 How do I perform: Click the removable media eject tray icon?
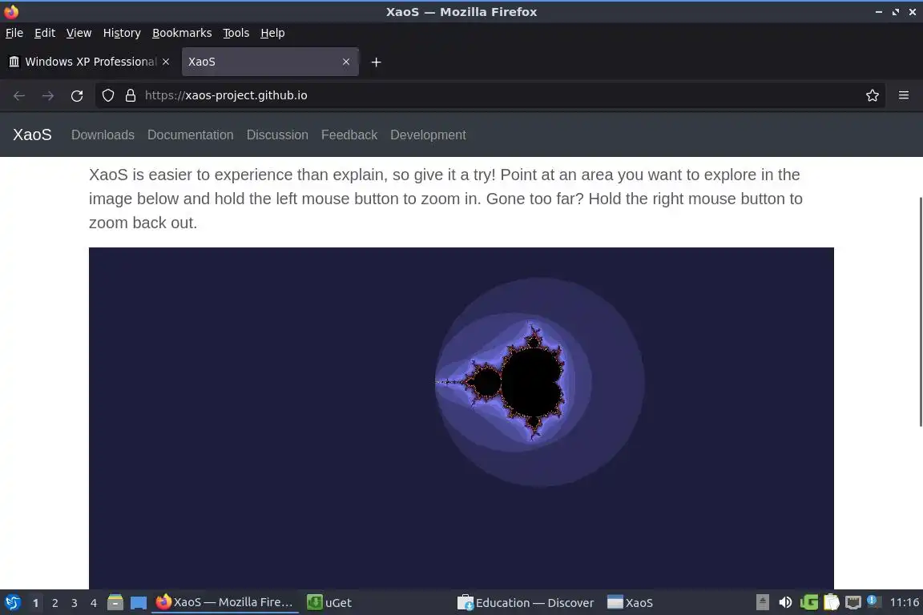[x=762, y=603]
